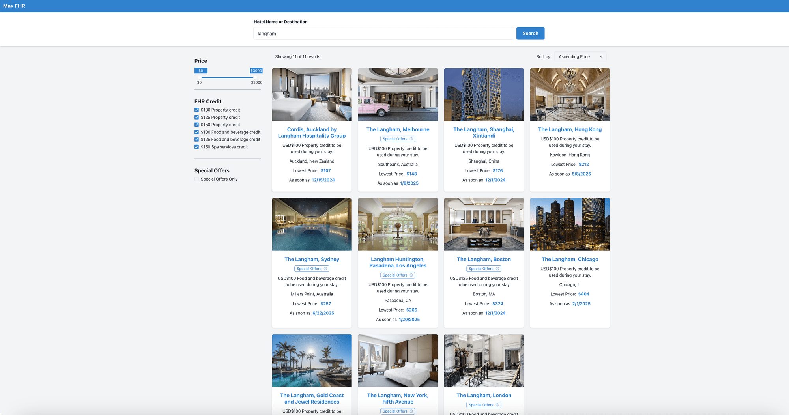Image resolution: width=789 pixels, height=415 pixels.
Task: Open The Langham, Melbourne title link
Action: pyautogui.click(x=398, y=129)
